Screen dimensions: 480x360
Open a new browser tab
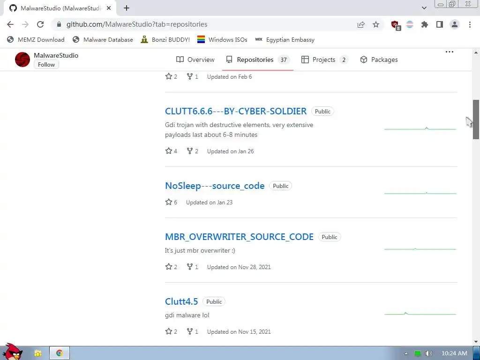tap(127, 8)
